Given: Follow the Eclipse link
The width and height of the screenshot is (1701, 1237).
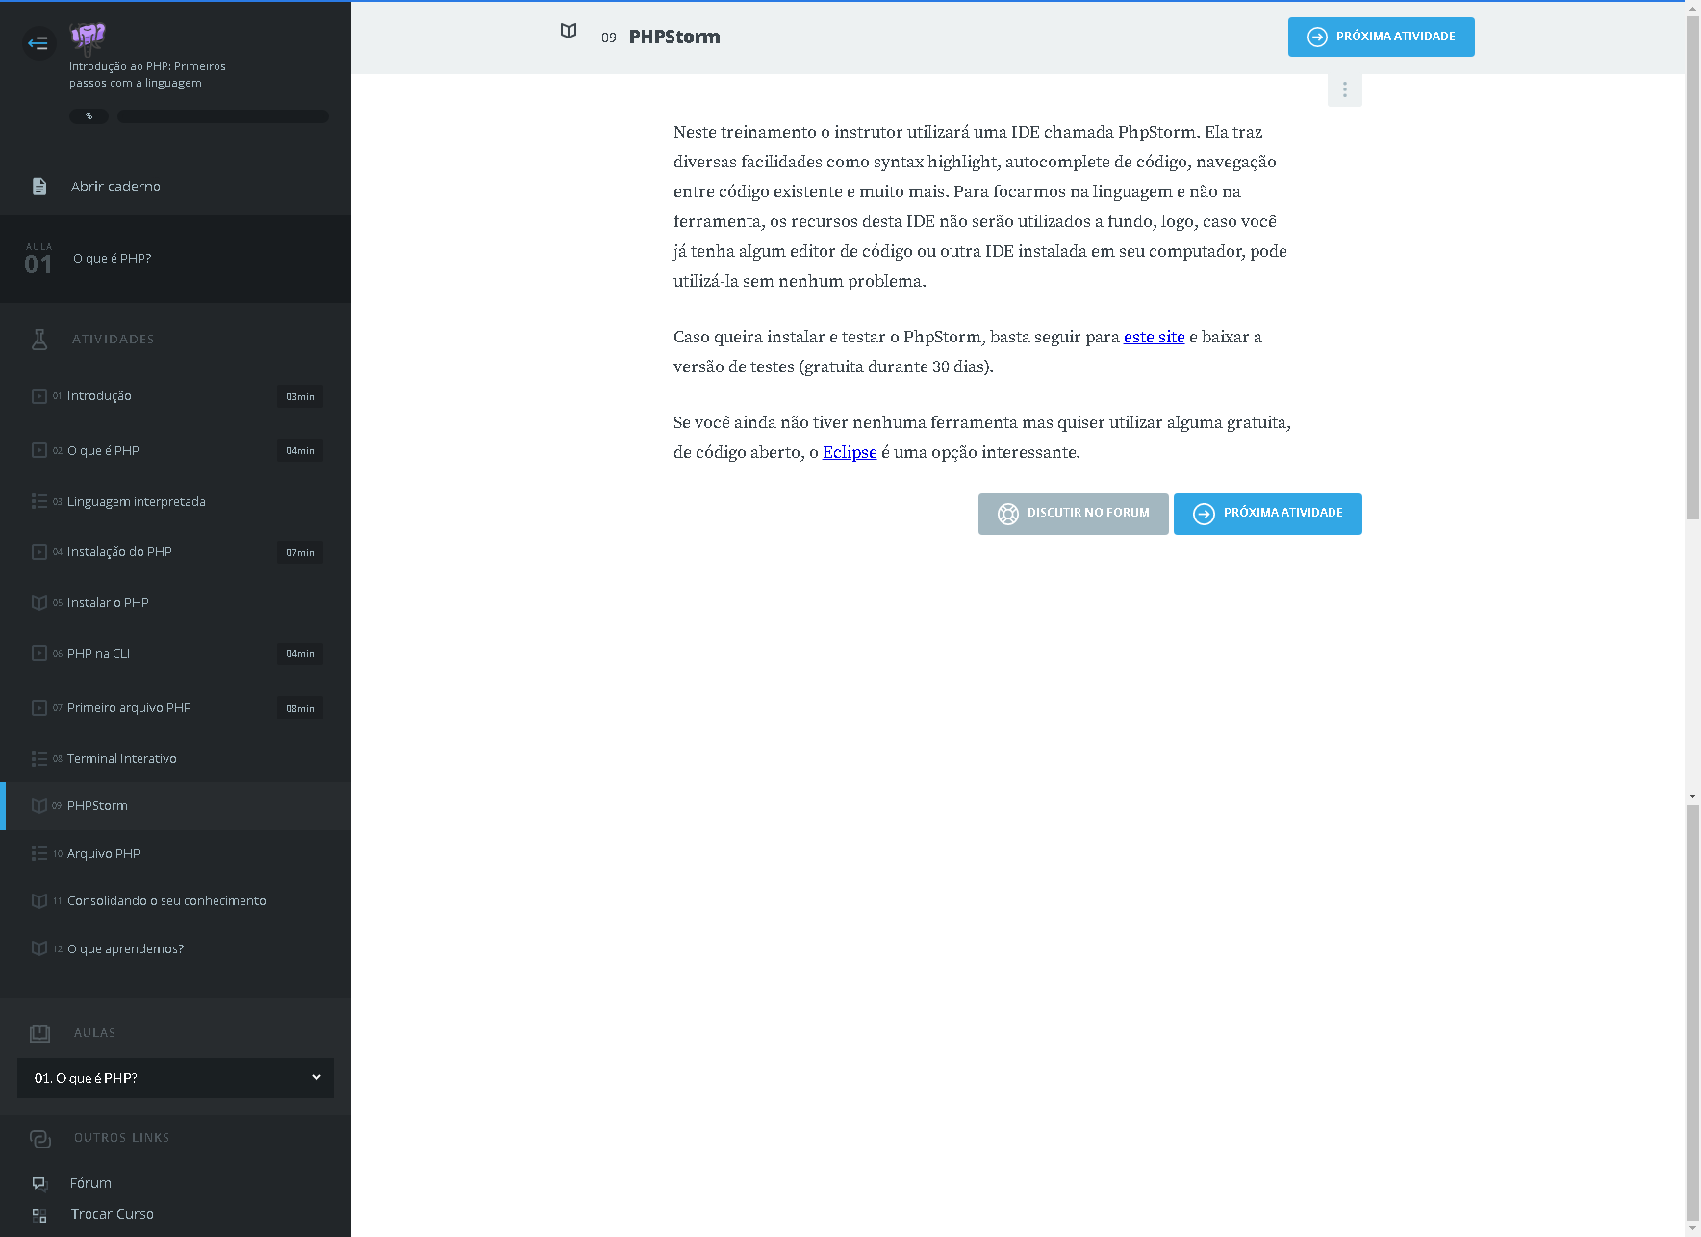Looking at the screenshot, I should click(x=850, y=452).
